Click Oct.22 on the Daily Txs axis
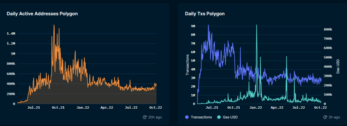 (x=321, y=108)
